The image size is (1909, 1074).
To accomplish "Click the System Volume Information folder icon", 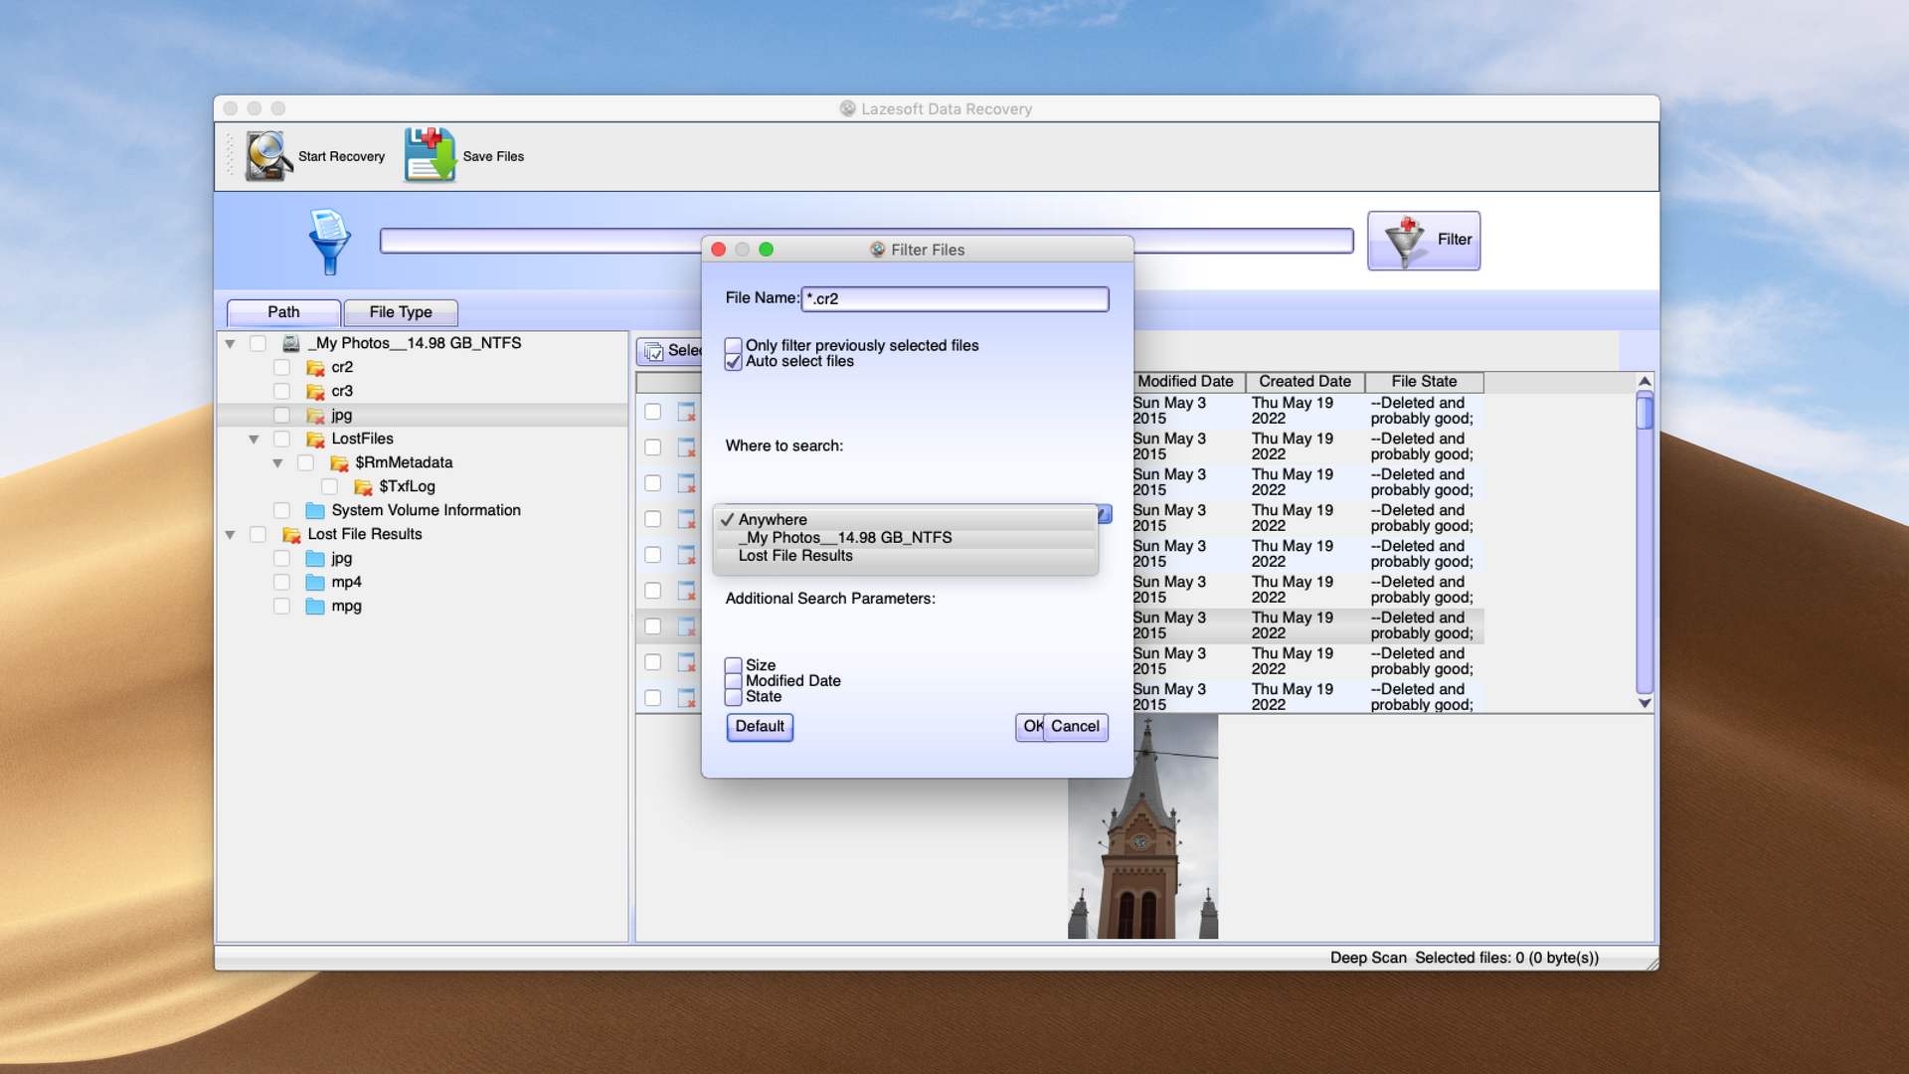I will pos(315,510).
